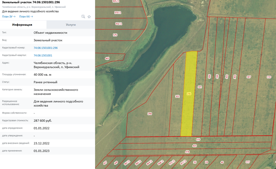The width and height of the screenshot is (276, 169).
Task: Select parcel 419 strip on map
Action: pyautogui.click(x=198, y=140)
